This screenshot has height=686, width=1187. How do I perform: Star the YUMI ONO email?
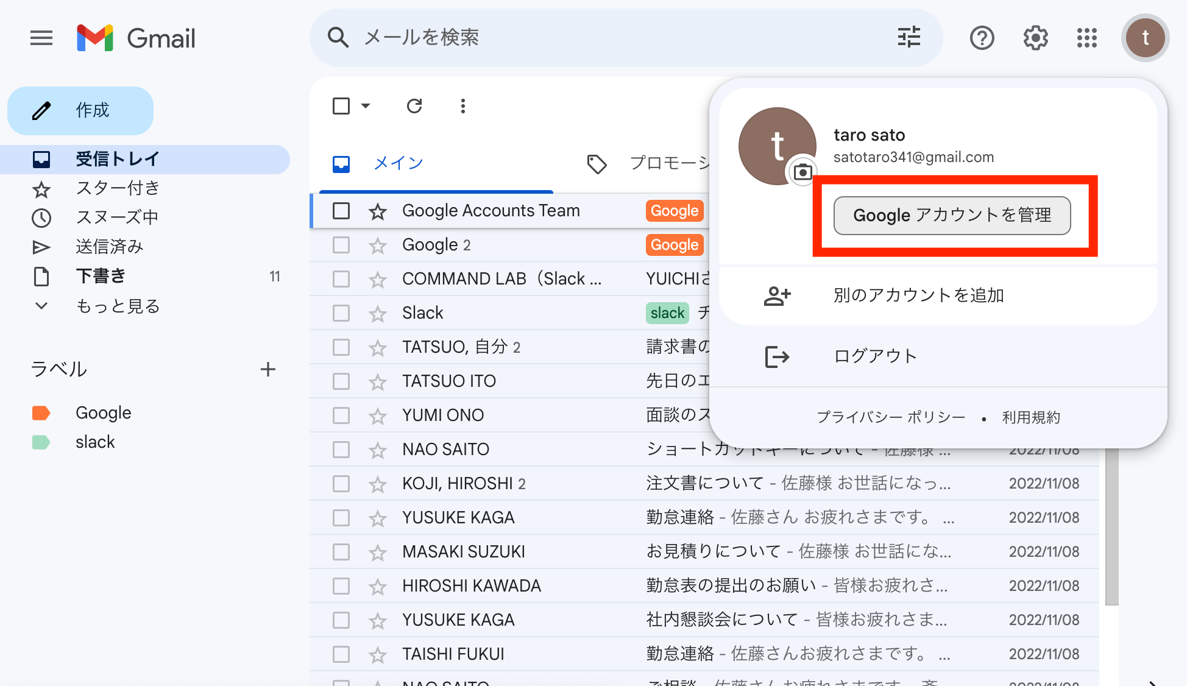click(378, 415)
